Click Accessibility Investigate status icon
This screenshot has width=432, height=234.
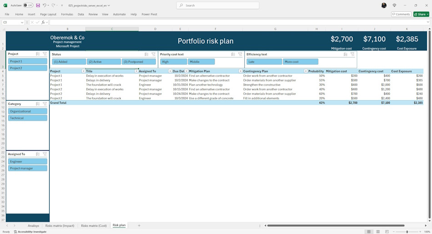pos(15,232)
